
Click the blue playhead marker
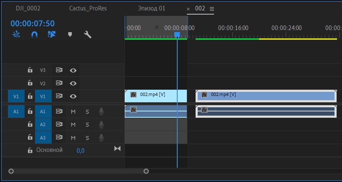(x=177, y=35)
